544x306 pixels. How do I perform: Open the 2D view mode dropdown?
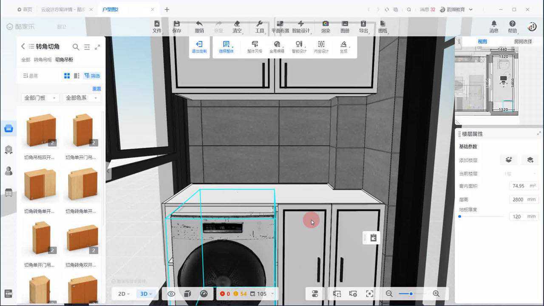coord(124,294)
